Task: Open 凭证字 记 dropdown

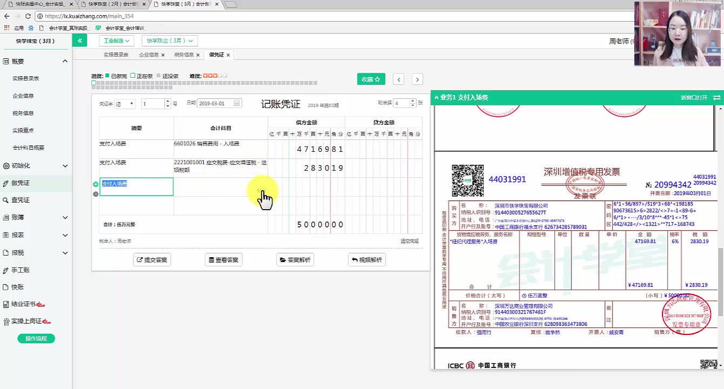Action: pos(125,104)
